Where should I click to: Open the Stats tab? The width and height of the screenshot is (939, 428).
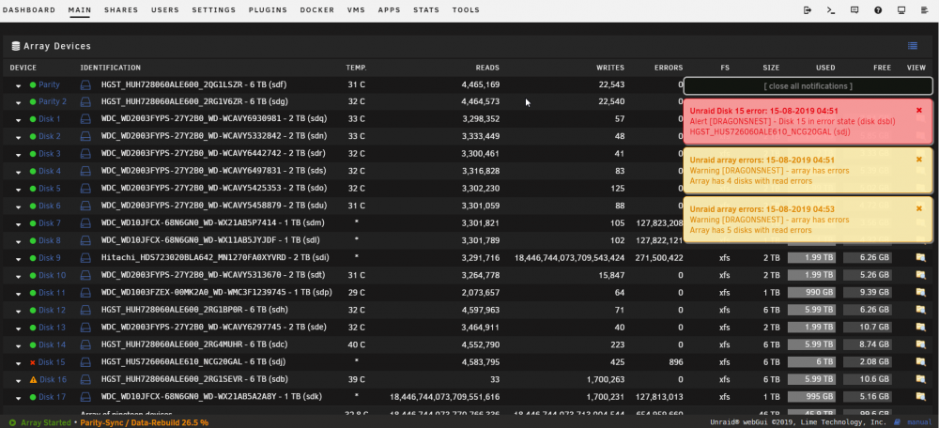coord(426,10)
